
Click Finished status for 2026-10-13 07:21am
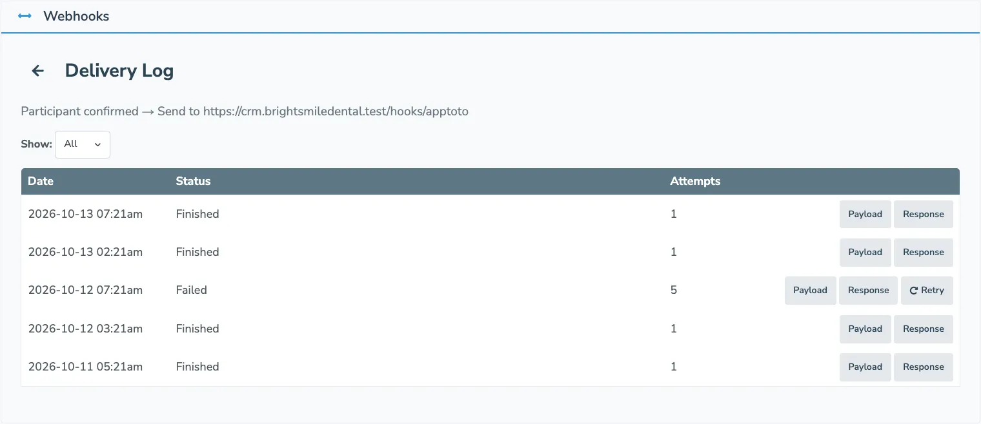coord(197,214)
